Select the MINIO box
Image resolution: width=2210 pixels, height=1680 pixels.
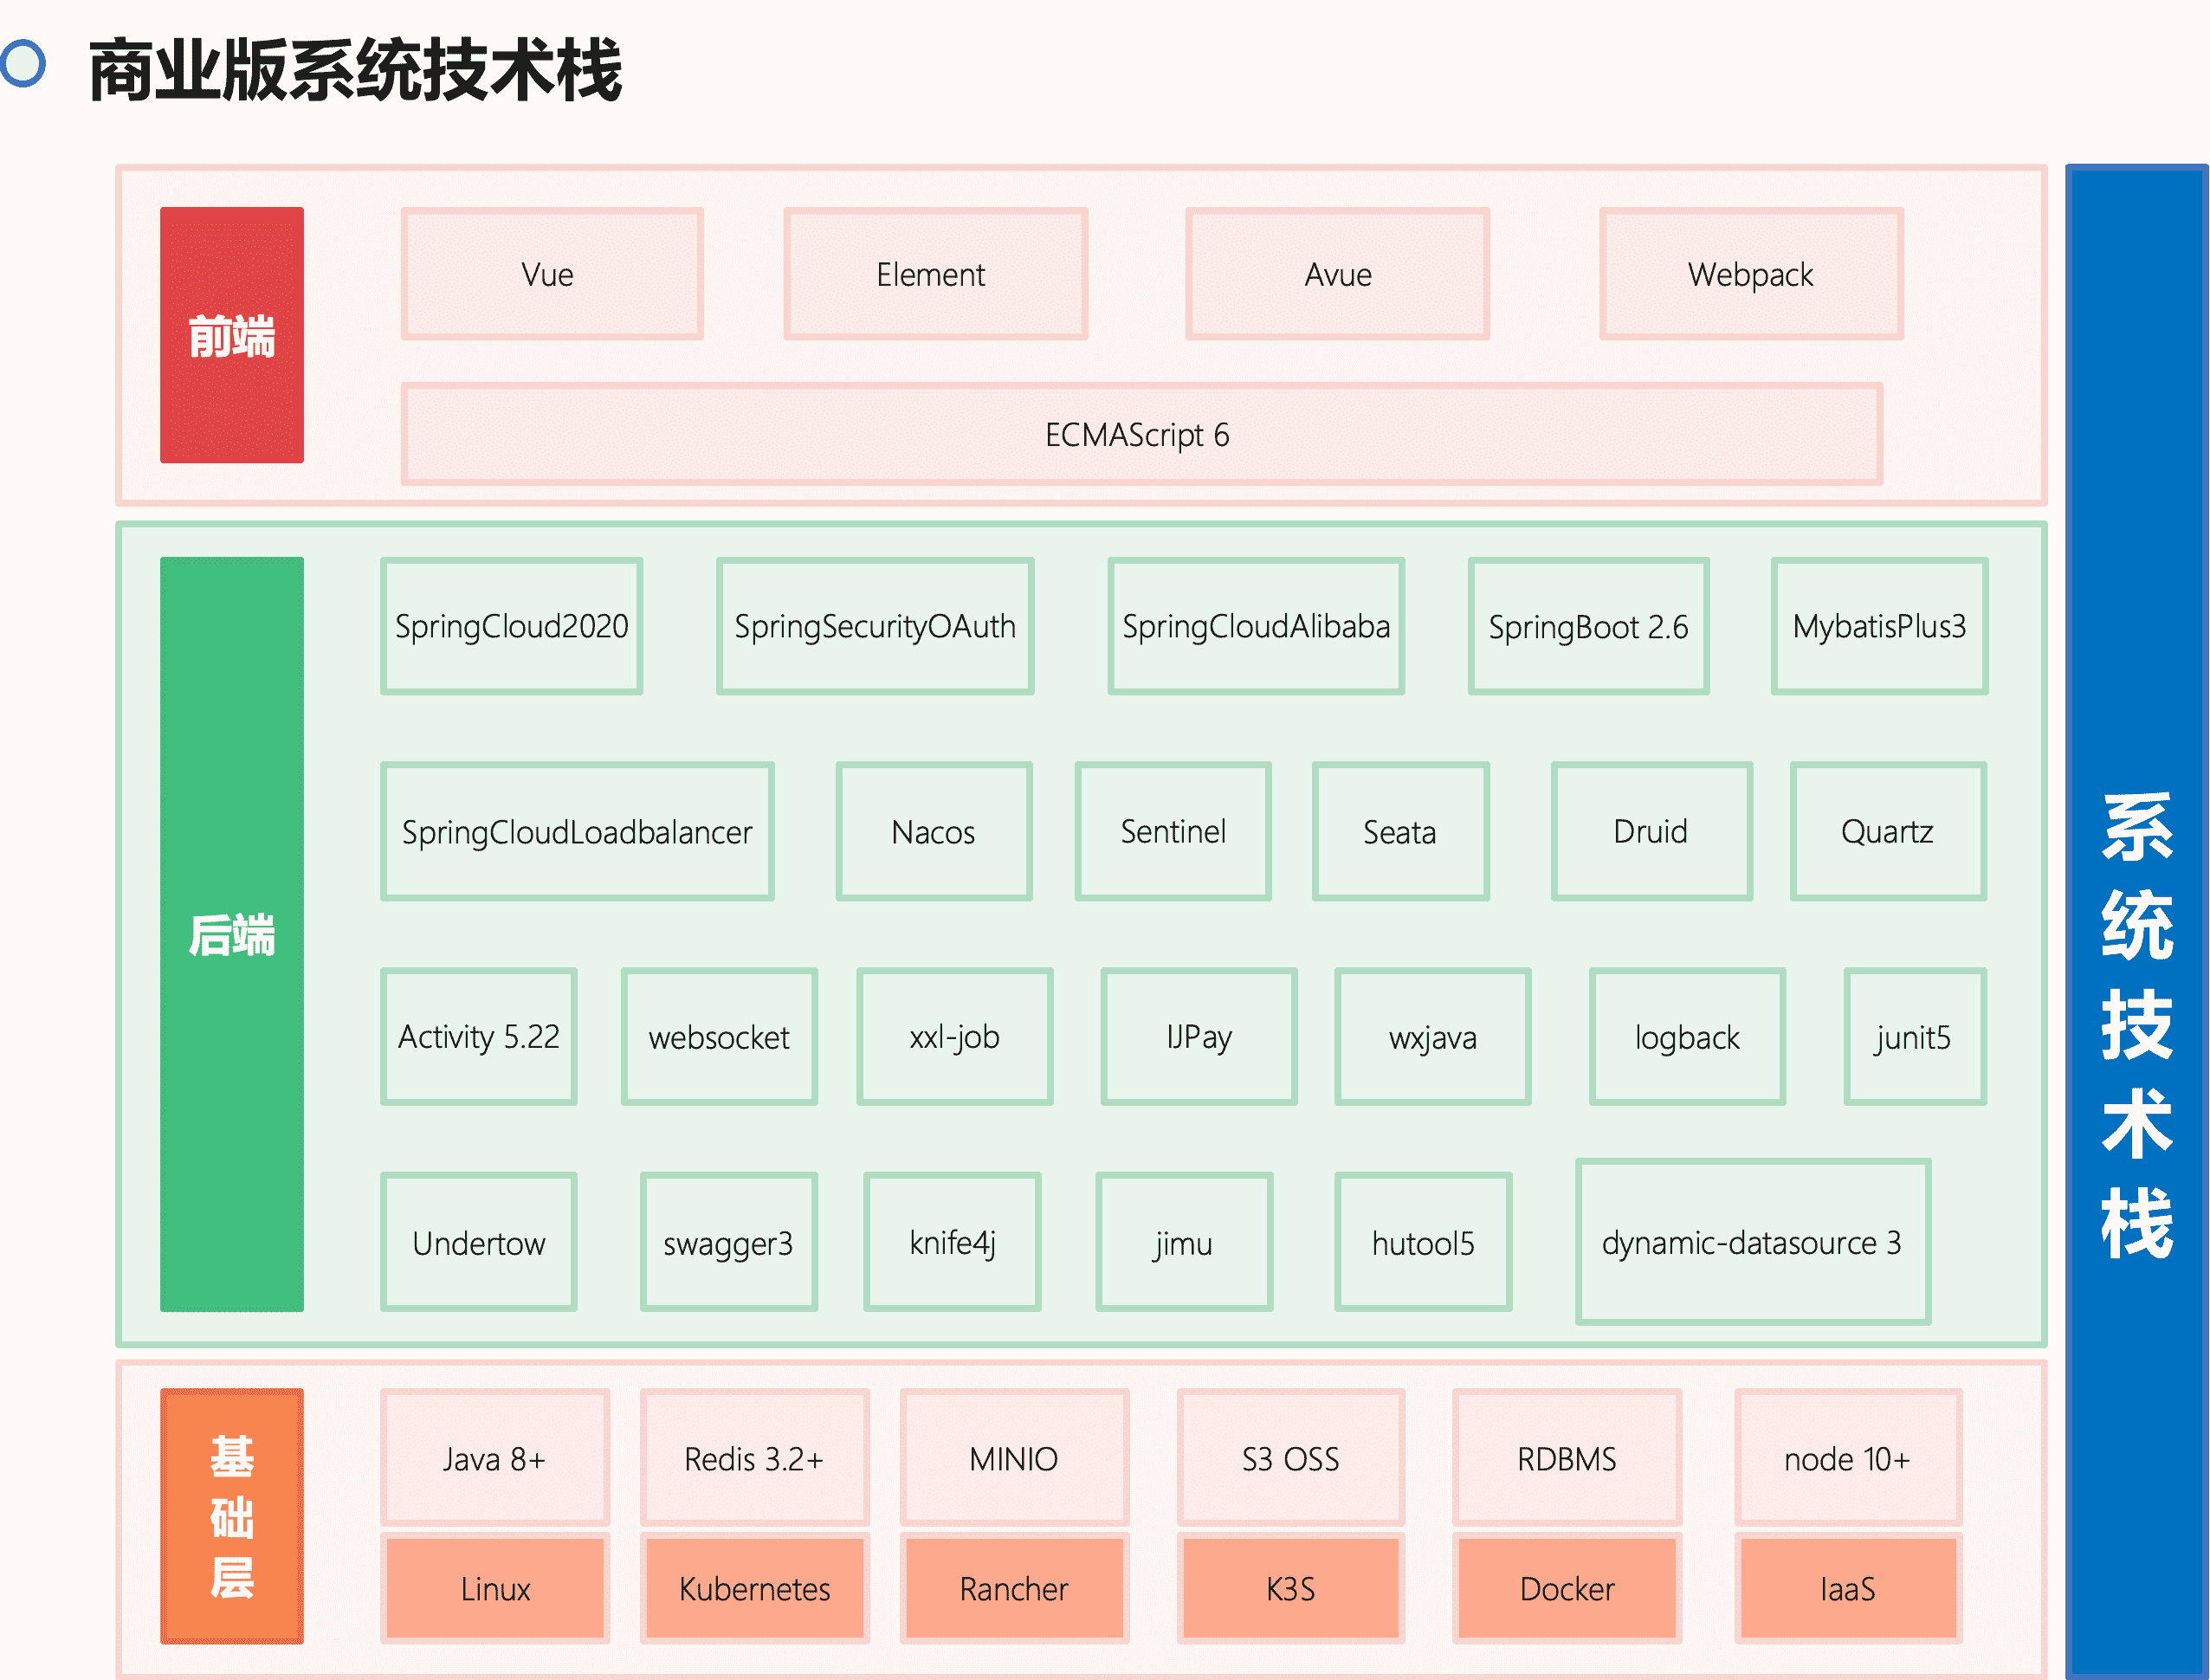[x=1014, y=1458]
